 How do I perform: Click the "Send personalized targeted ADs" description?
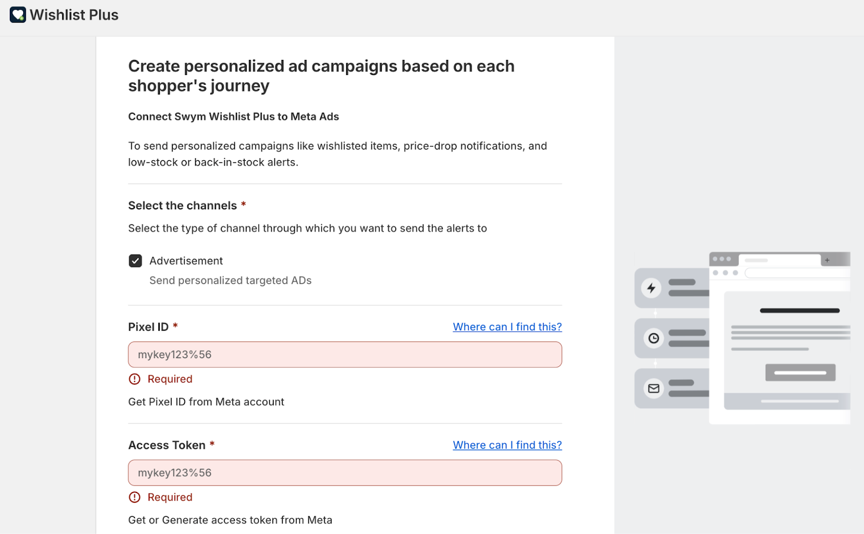point(230,280)
